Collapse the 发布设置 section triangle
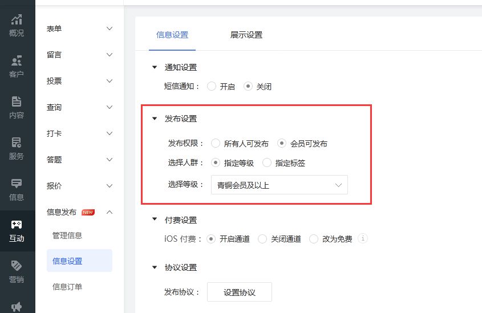Image resolution: width=482 pixels, height=313 pixels. [155, 118]
